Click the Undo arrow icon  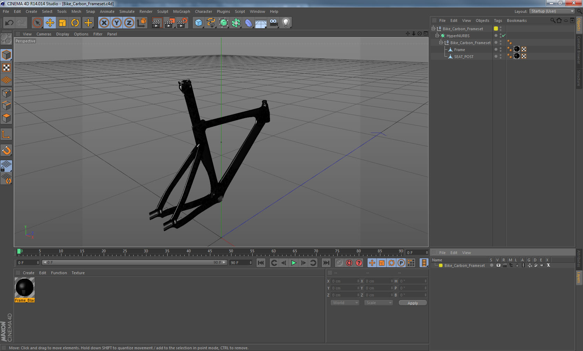9,23
